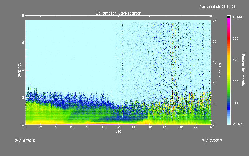This screenshot has width=249, height=156.
Task: Click the "6:" hour tick label
Action: (x=72, y=127)
